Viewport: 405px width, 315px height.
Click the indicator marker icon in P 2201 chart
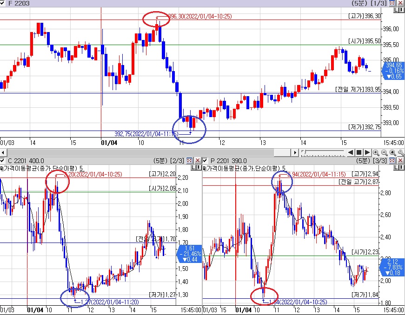point(204,169)
